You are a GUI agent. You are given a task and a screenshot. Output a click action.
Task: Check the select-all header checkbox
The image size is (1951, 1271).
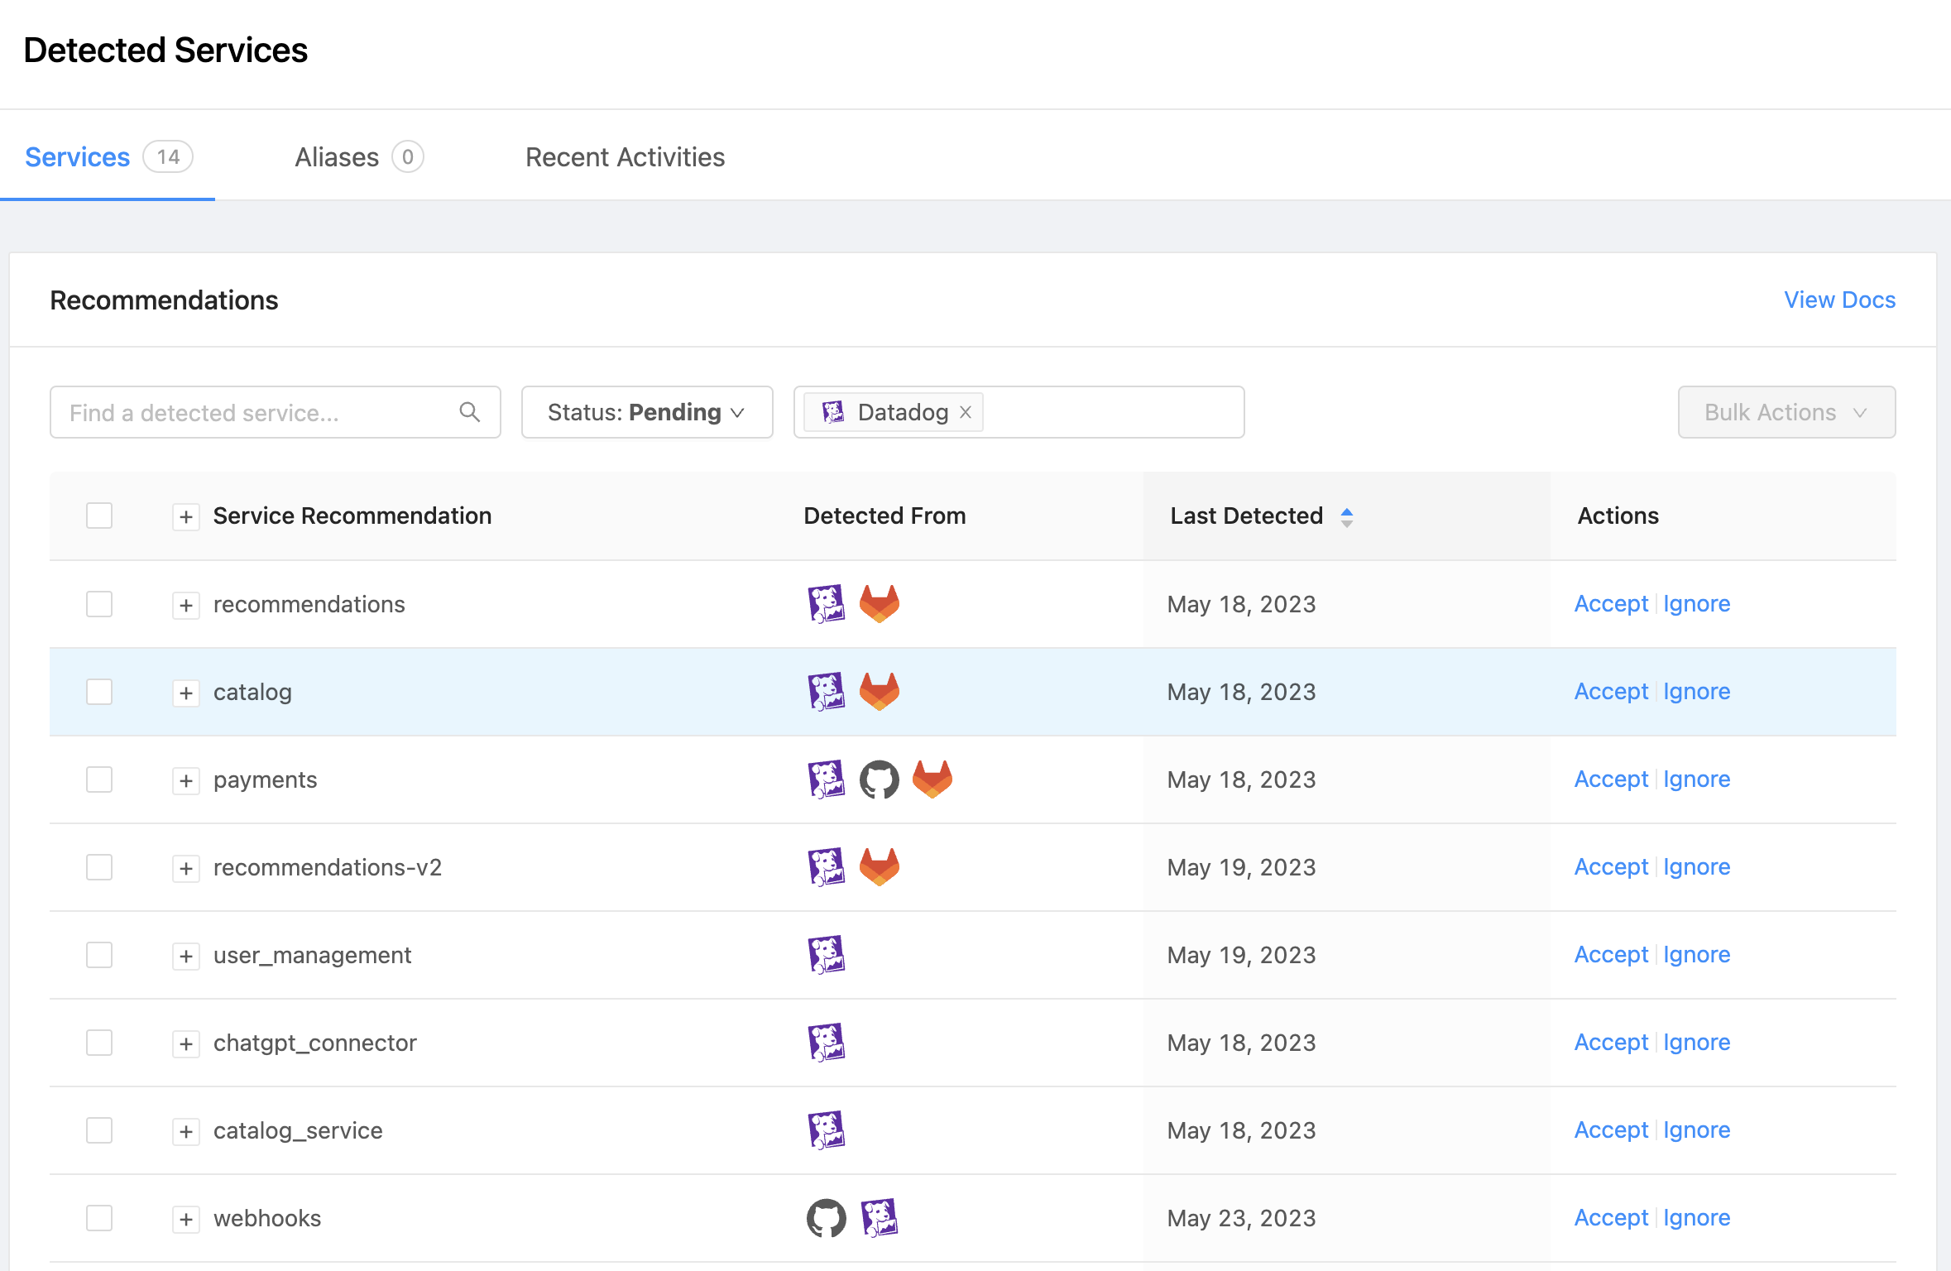click(x=99, y=516)
